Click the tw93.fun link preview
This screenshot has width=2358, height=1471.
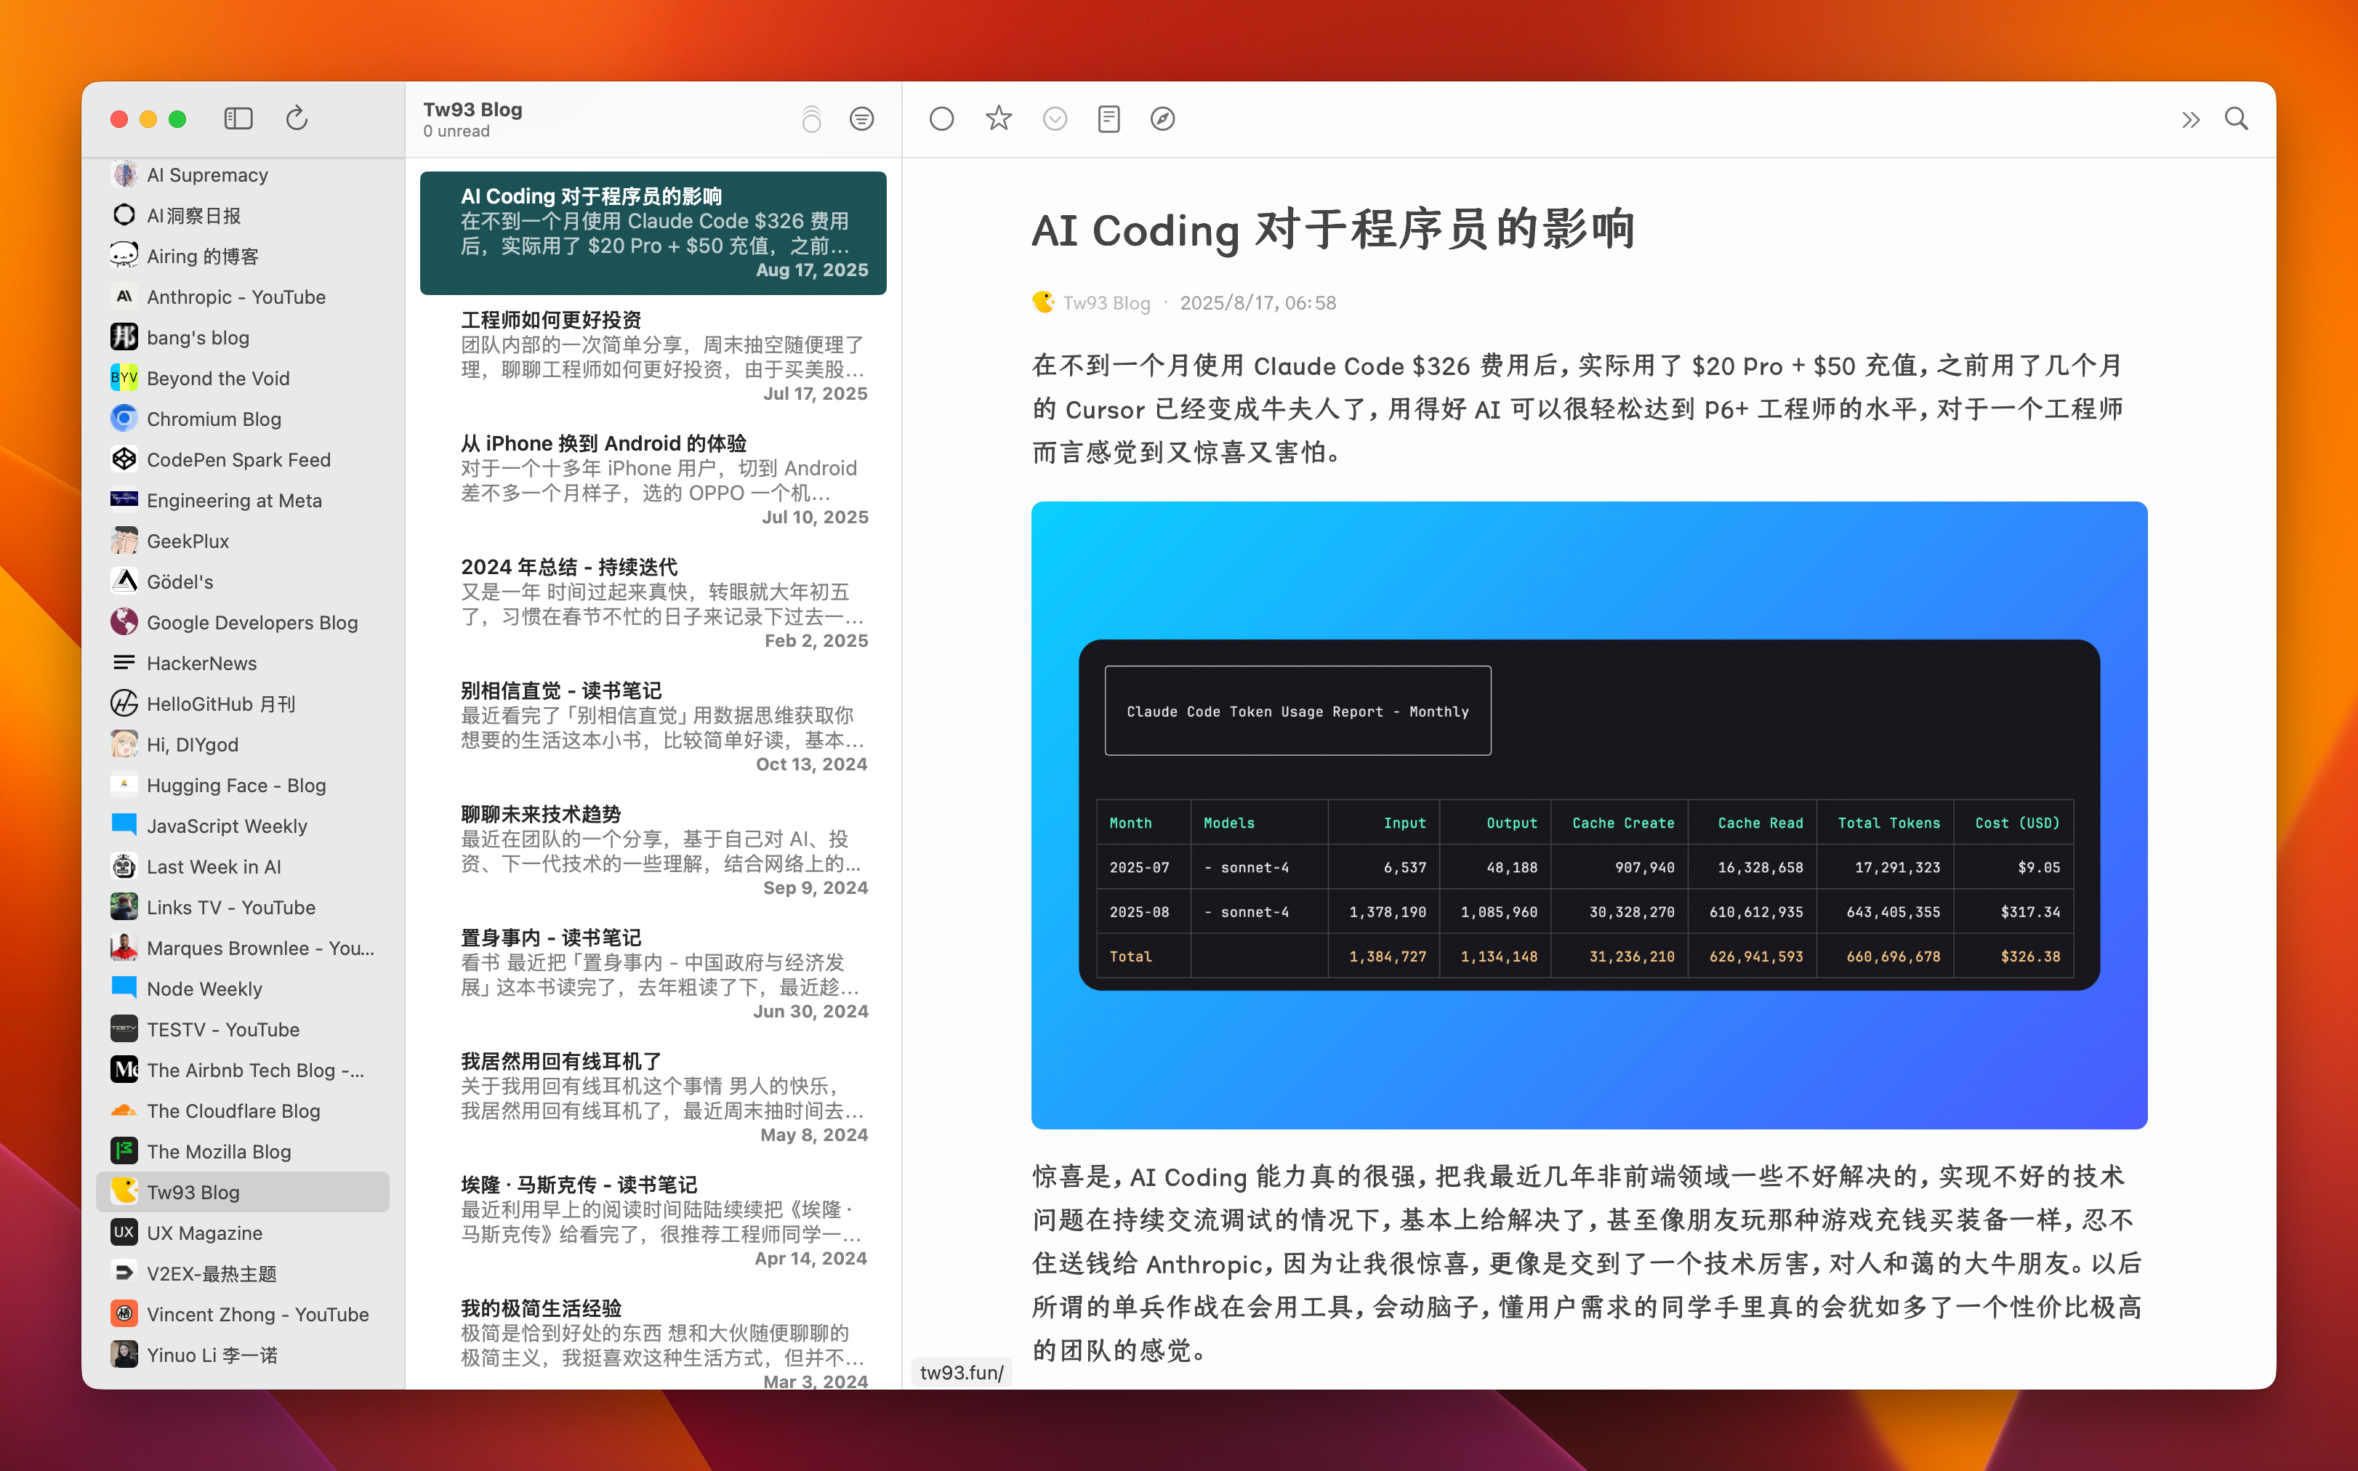coord(960,1371)
